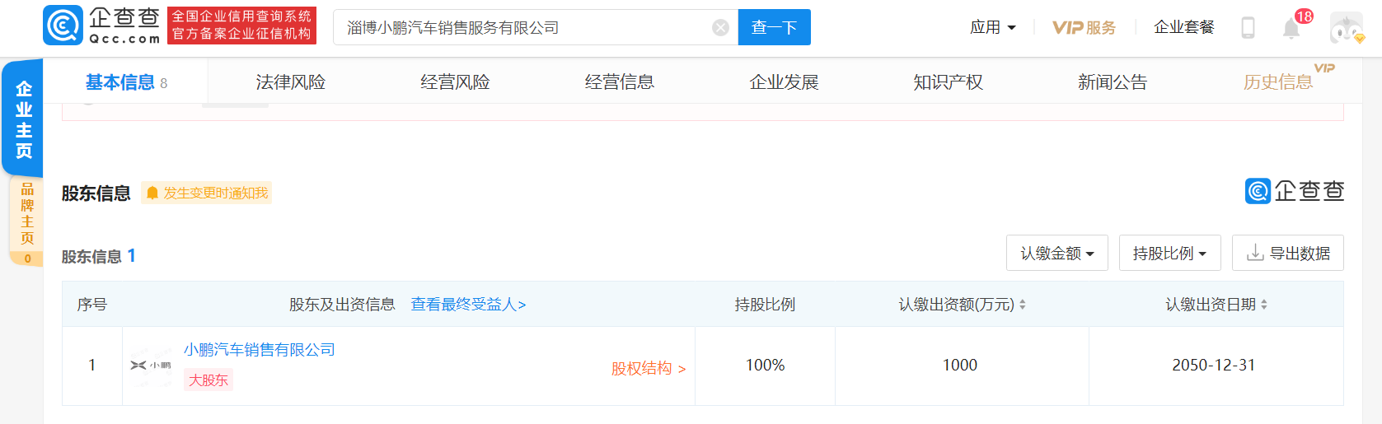
Task: Open 查看最终受益人 link
Action: pyautogui.click(x=468, y=305)
